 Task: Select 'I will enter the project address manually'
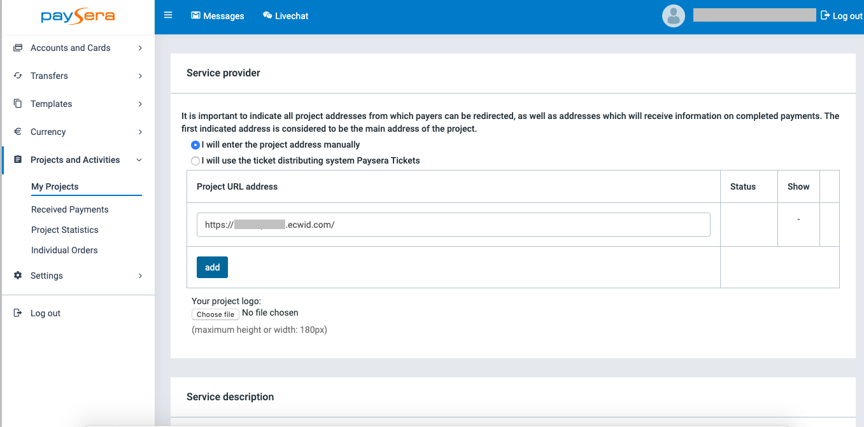coord(195,145)
